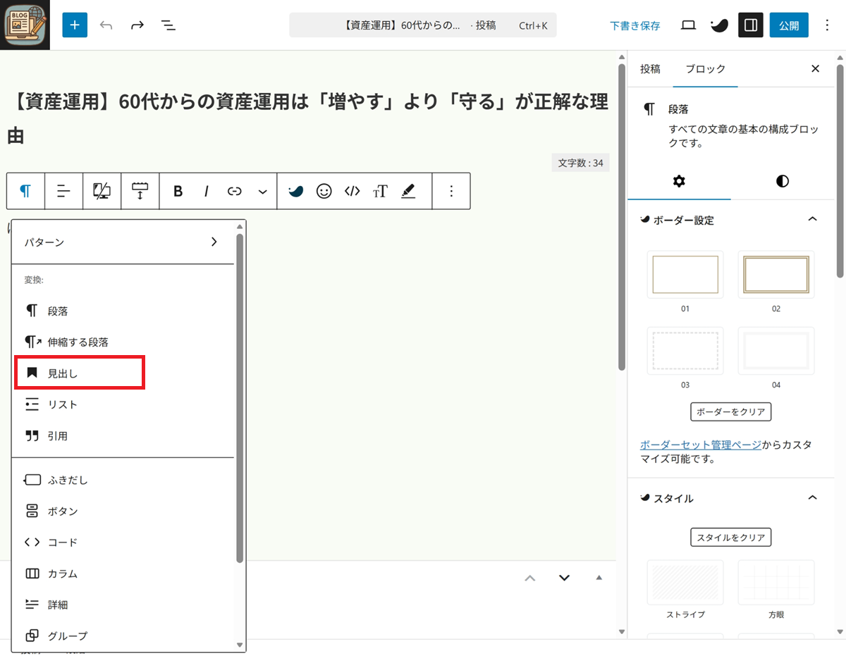
Task: Select 見出し from the transform menu
Action: point(63,373)
